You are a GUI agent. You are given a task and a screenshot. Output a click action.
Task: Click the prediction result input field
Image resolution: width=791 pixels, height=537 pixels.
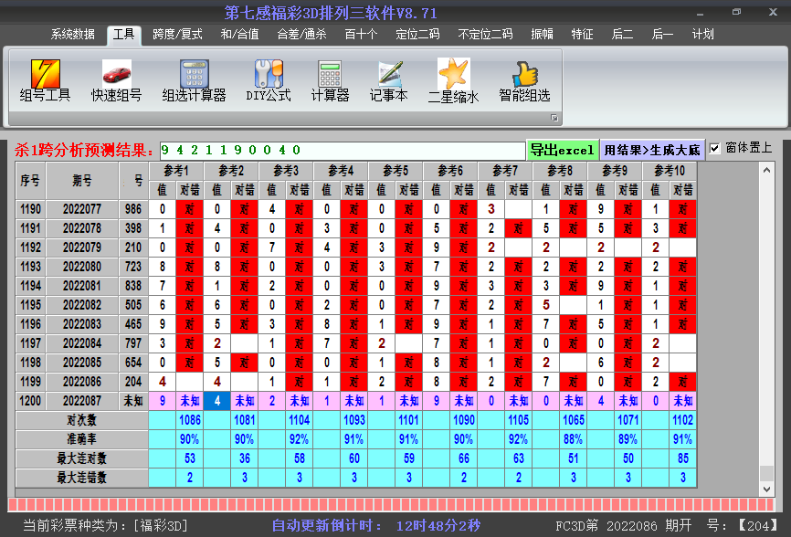[343, 150]
